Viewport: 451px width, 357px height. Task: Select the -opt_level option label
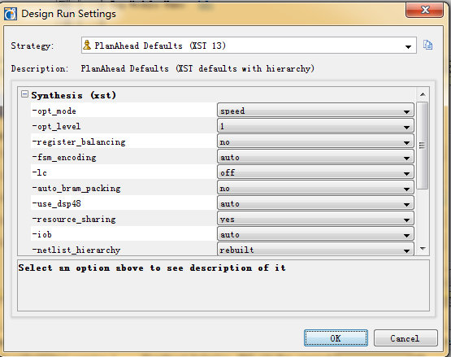[x=56, y=126]
